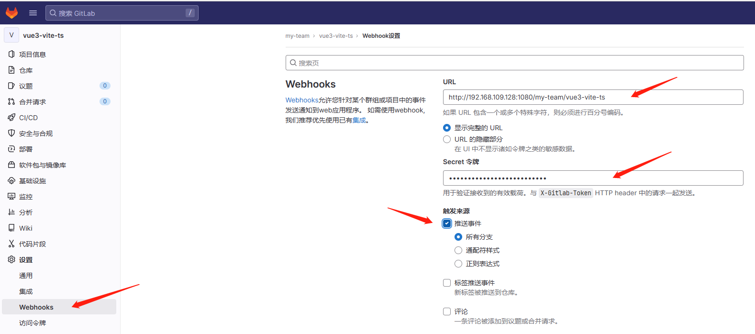Click the CI/CD rocket icon
Image resolution: width=755 pixels, height=334 pixels.
tap(11, 118)
